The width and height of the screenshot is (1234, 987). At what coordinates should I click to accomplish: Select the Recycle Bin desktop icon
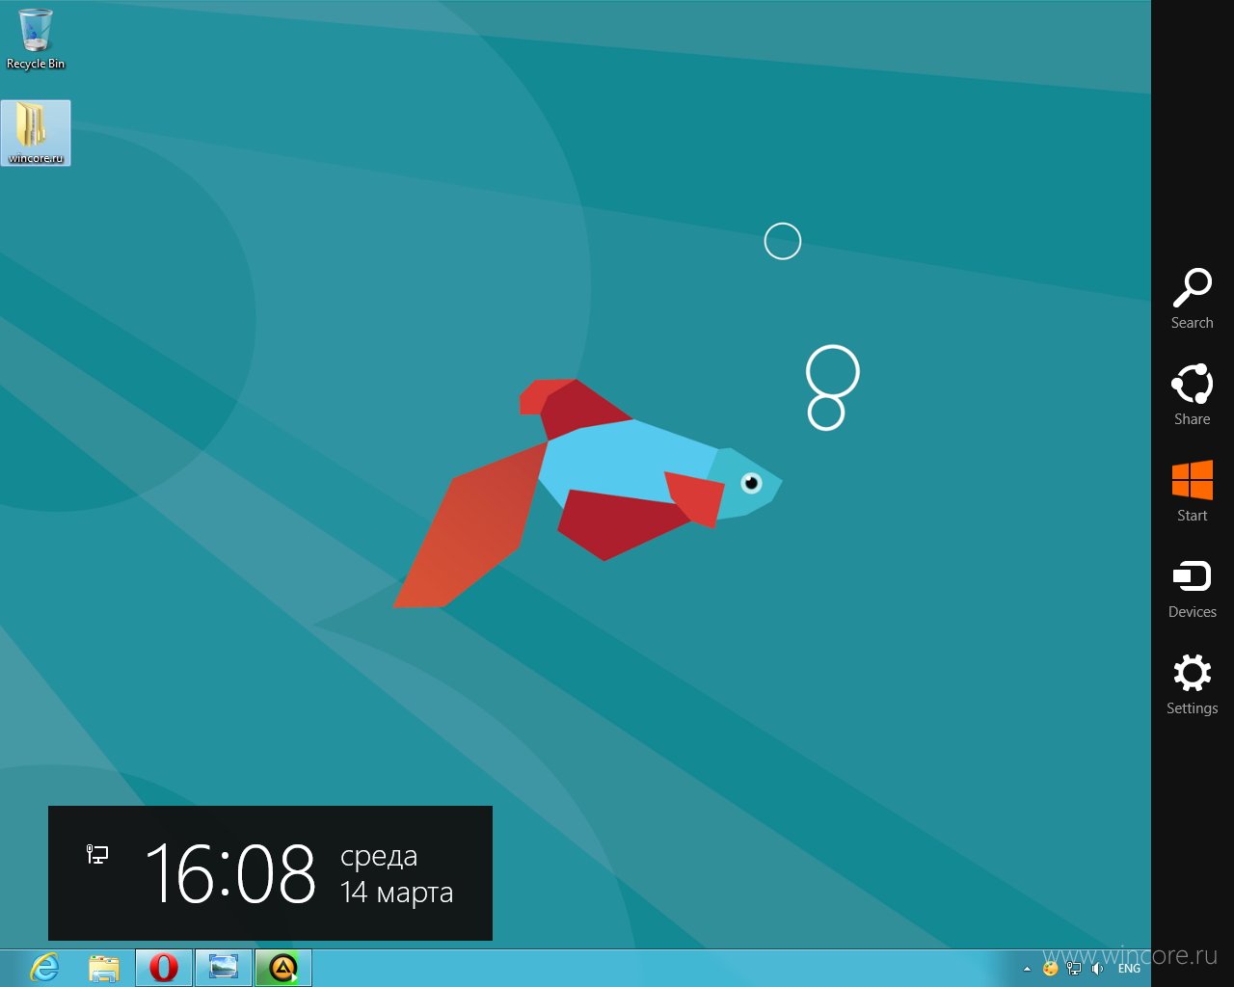click(x=36, y=39)
